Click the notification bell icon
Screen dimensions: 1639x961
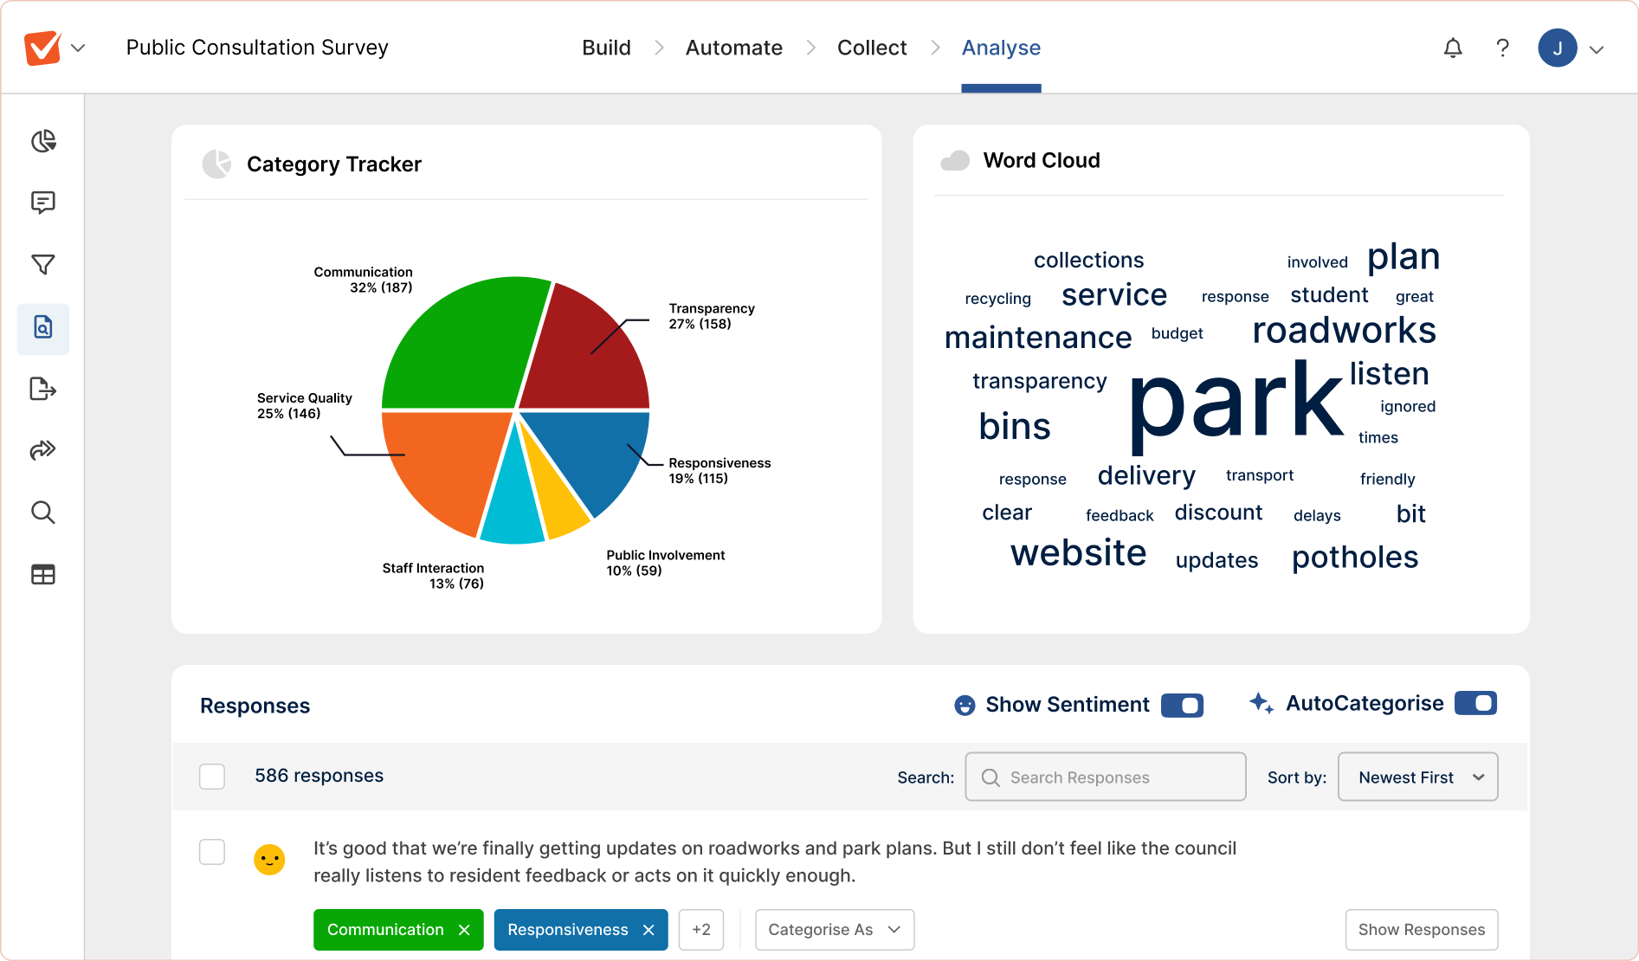1453,48
